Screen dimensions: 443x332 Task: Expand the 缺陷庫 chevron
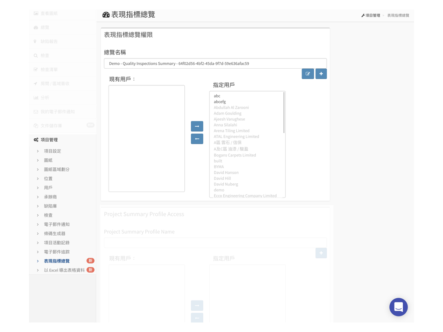click(38, 206)
